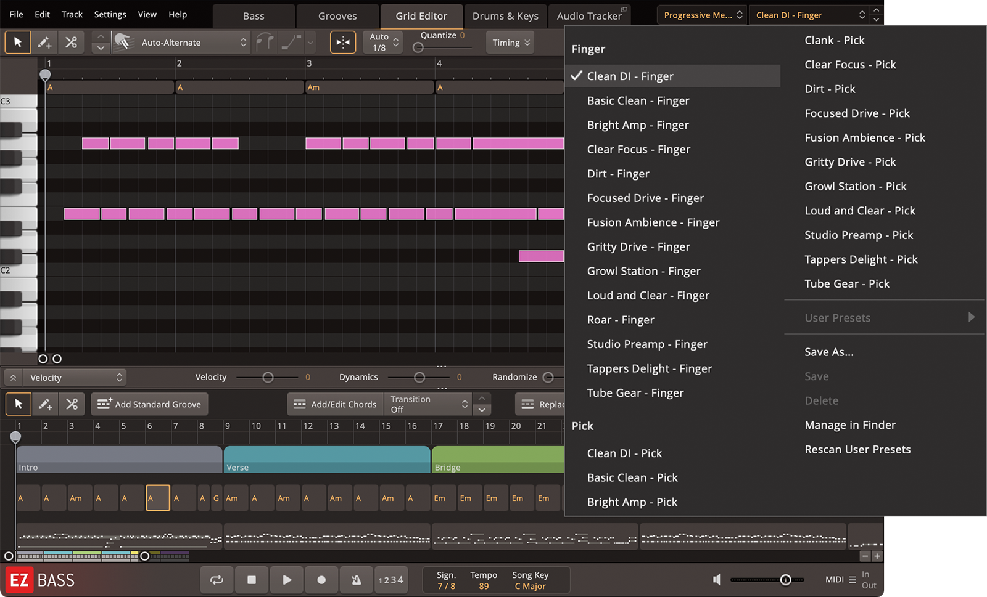987x597 pixels.
Task: Open the Auto 1/8 grid resolution dropdown
Action: pyautogui.click(x=382, y=43)
